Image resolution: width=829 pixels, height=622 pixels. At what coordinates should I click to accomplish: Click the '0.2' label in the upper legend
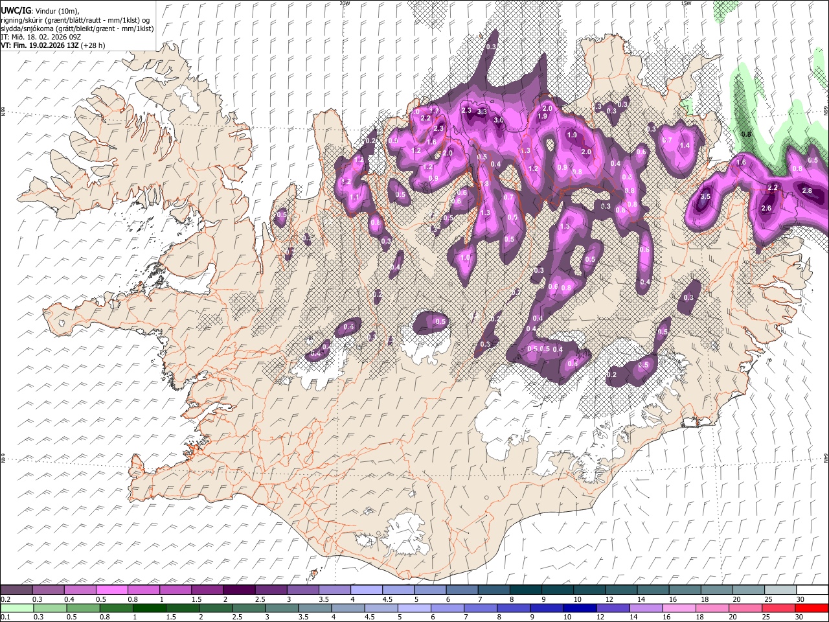(6, 599)
